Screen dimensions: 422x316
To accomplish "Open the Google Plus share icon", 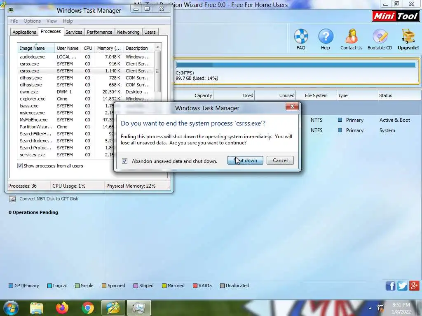I will coord(414,286).
